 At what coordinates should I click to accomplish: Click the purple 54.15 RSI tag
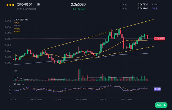click(x=157, y=89)
